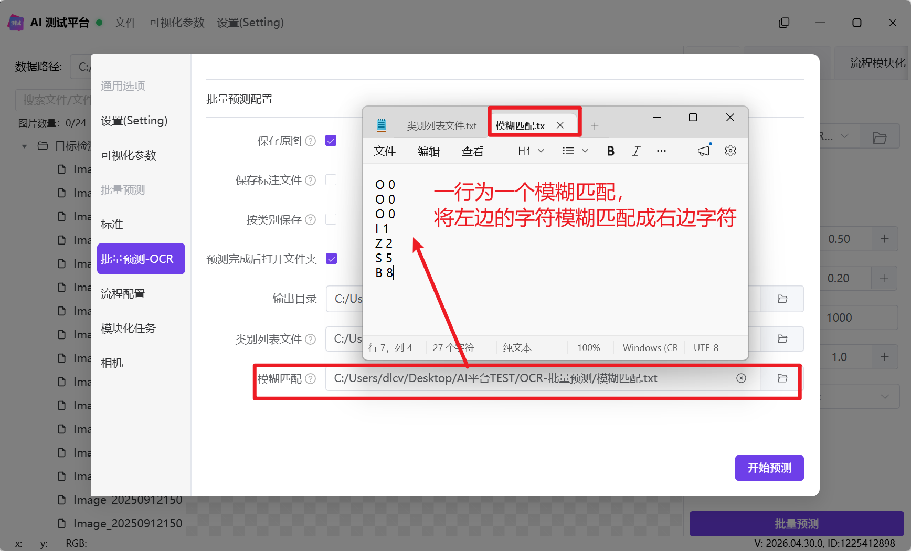Add a new Notepad tab

tap(595, 126)
